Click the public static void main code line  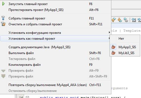(x=83, y=97)
